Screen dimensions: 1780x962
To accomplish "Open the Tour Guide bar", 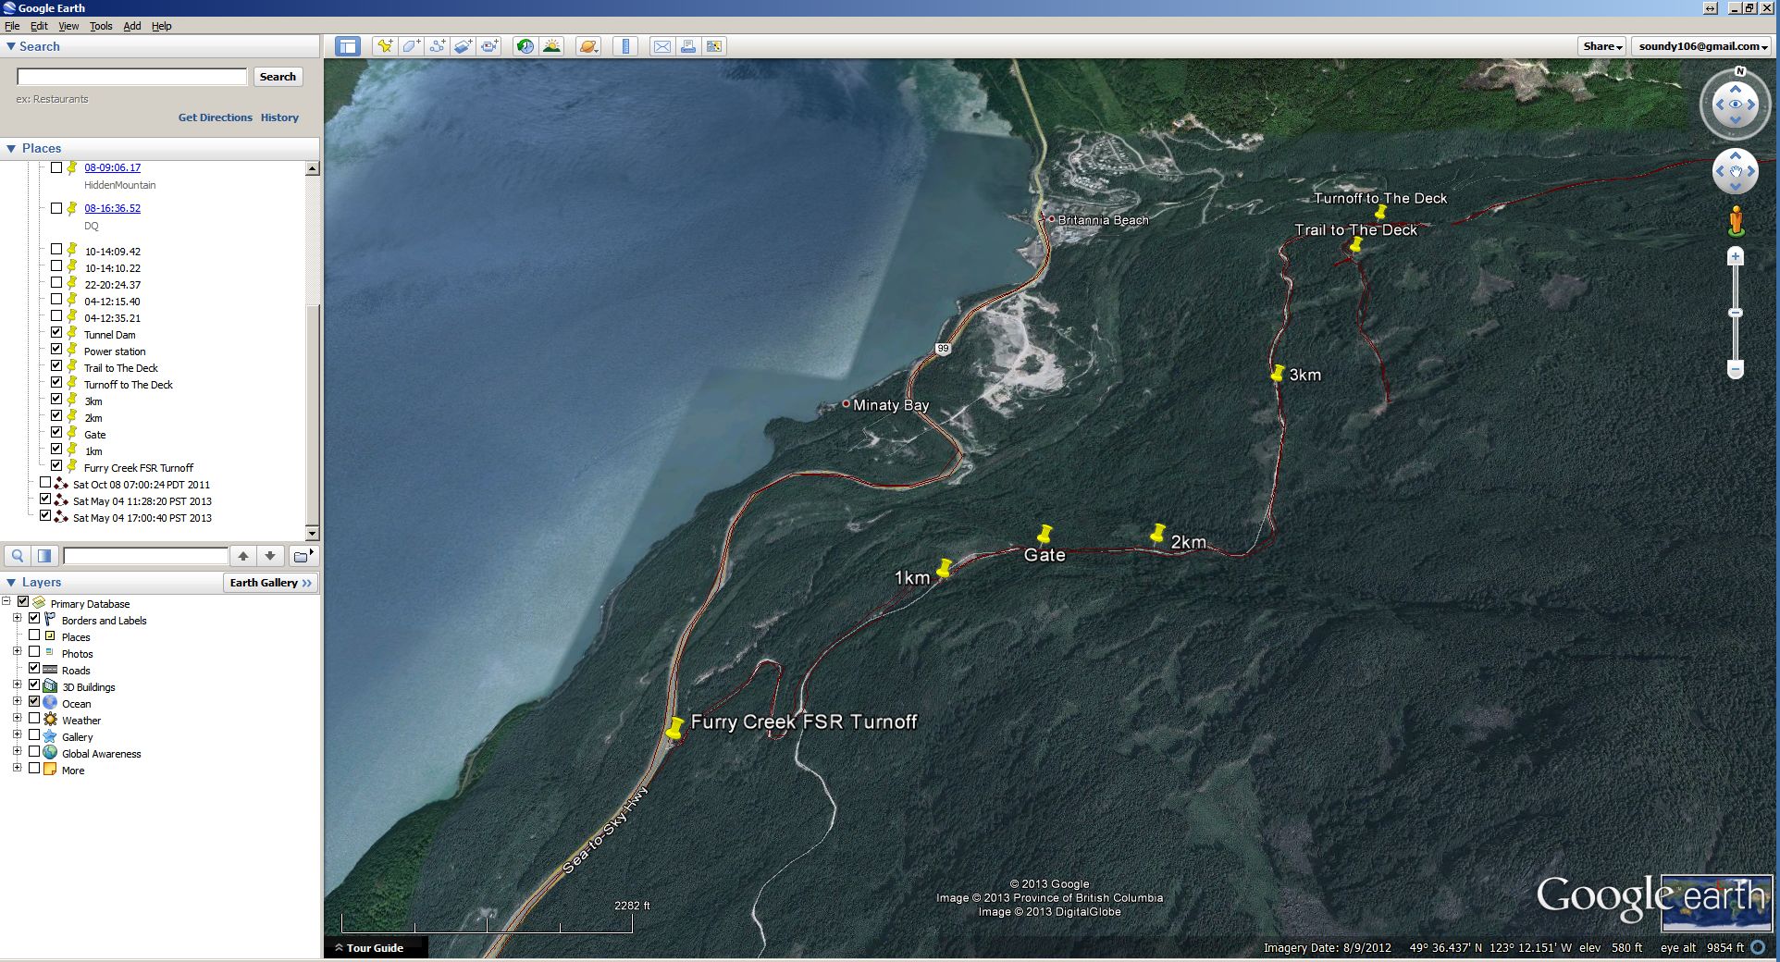I will (376, 948).
